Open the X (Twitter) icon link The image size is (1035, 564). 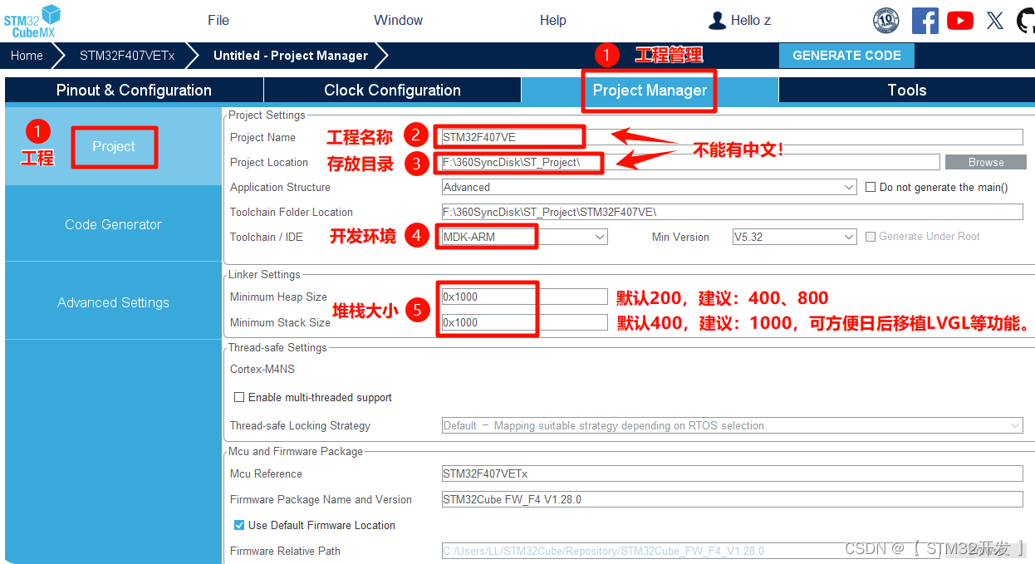tap(994, 21)
